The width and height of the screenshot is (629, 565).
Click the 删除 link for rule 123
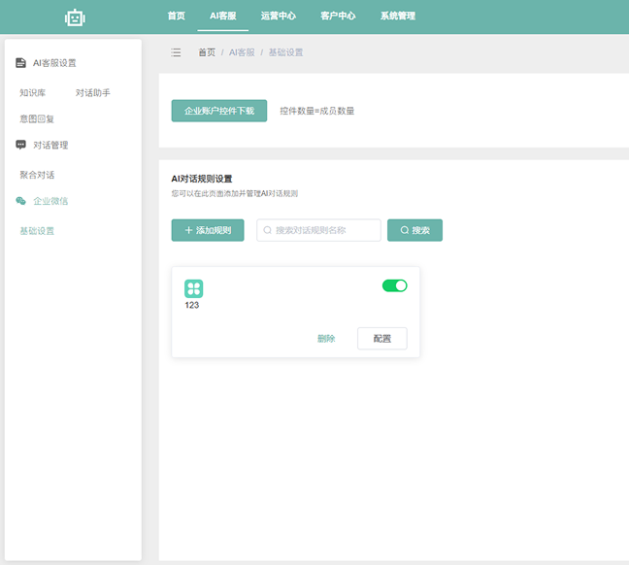(x=326, y=339)
